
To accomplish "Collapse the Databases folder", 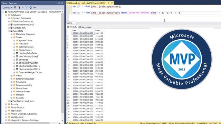I will (6, 15).
